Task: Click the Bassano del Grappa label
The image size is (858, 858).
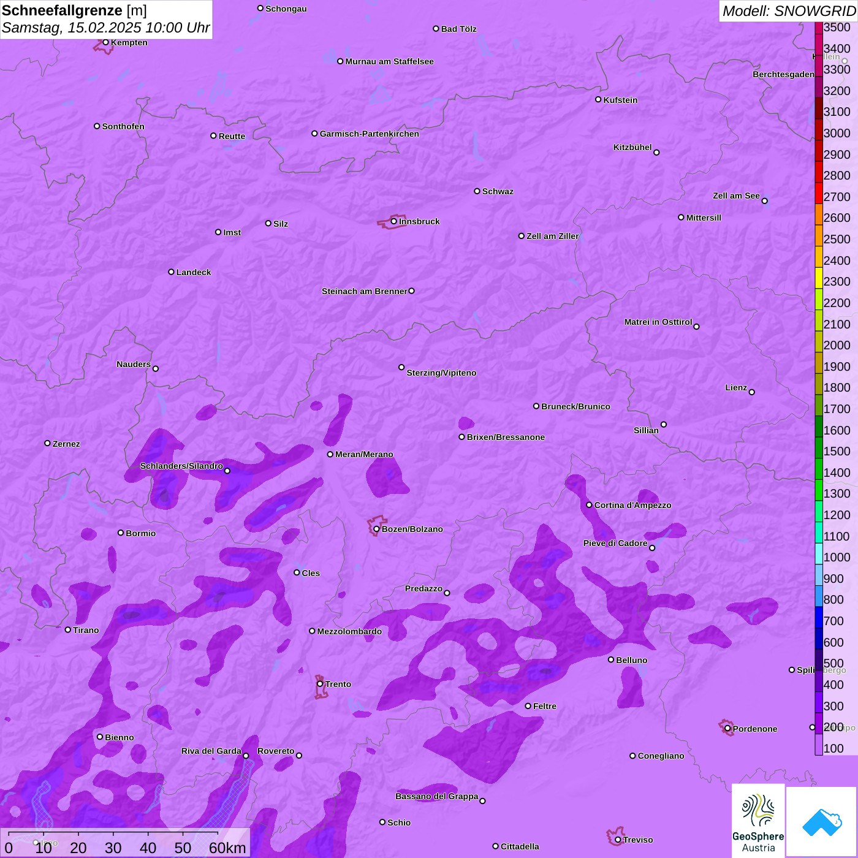Action: [x=437, y=796]
